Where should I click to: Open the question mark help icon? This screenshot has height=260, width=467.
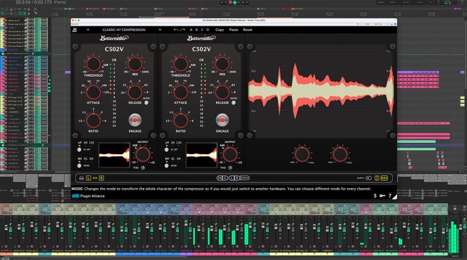click(x=390, y=196)
